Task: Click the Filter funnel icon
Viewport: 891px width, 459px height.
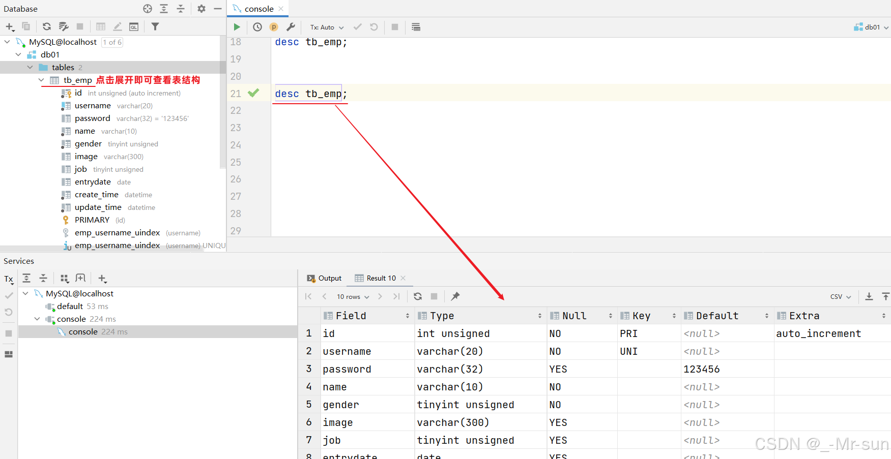Action: point(155,26)
